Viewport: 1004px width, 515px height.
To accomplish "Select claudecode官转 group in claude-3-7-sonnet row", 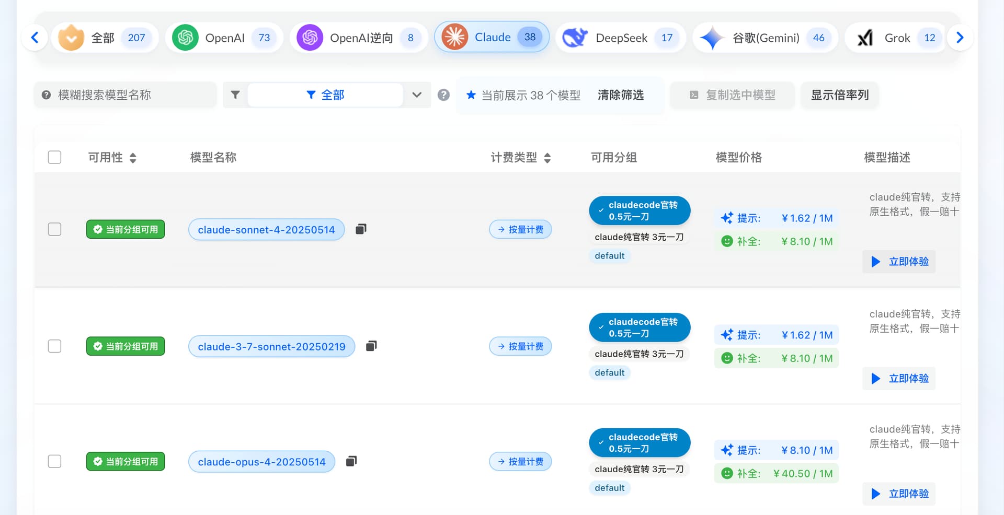I will tap(640, 327).
